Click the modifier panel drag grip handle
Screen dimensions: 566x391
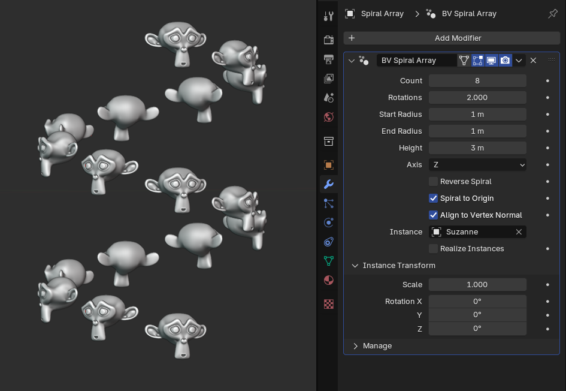(x=552, y=60)
